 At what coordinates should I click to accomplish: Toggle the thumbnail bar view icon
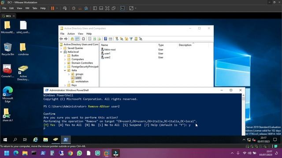click(101, 8)
